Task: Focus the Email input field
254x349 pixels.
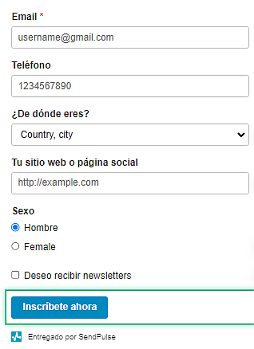Action: 130,38
